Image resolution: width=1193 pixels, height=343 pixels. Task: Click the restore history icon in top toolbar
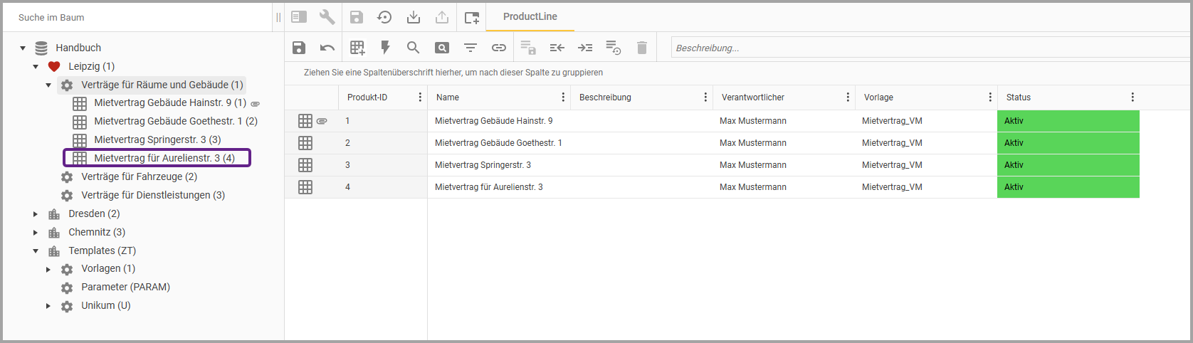[384, 18]
